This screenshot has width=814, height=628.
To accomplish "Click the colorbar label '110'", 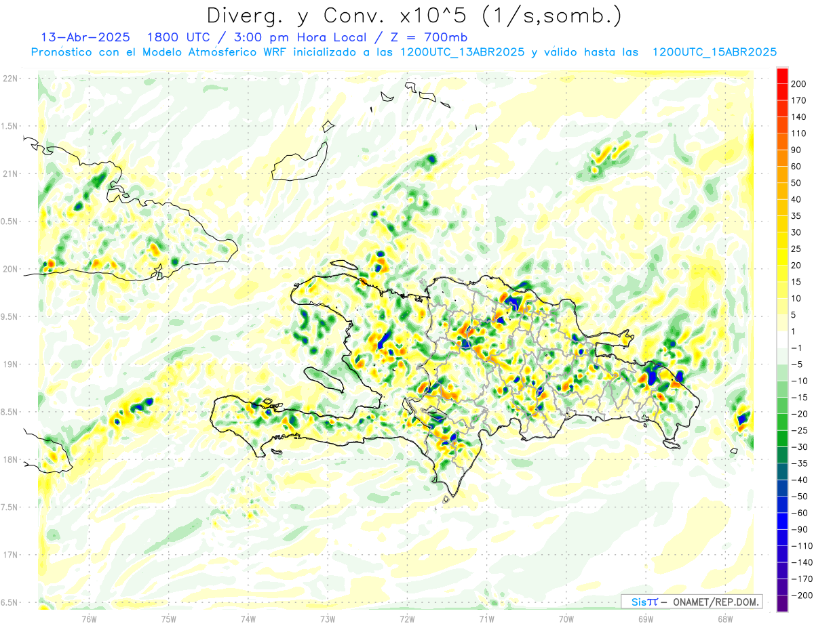I will pos(798,133).
